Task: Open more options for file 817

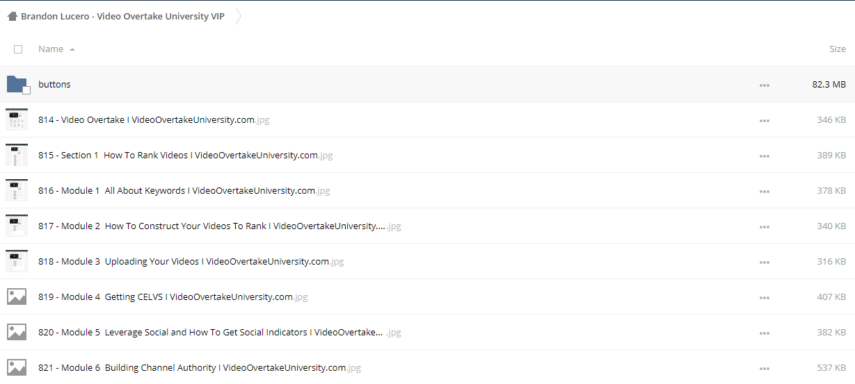Action: (x=765, y=227)
